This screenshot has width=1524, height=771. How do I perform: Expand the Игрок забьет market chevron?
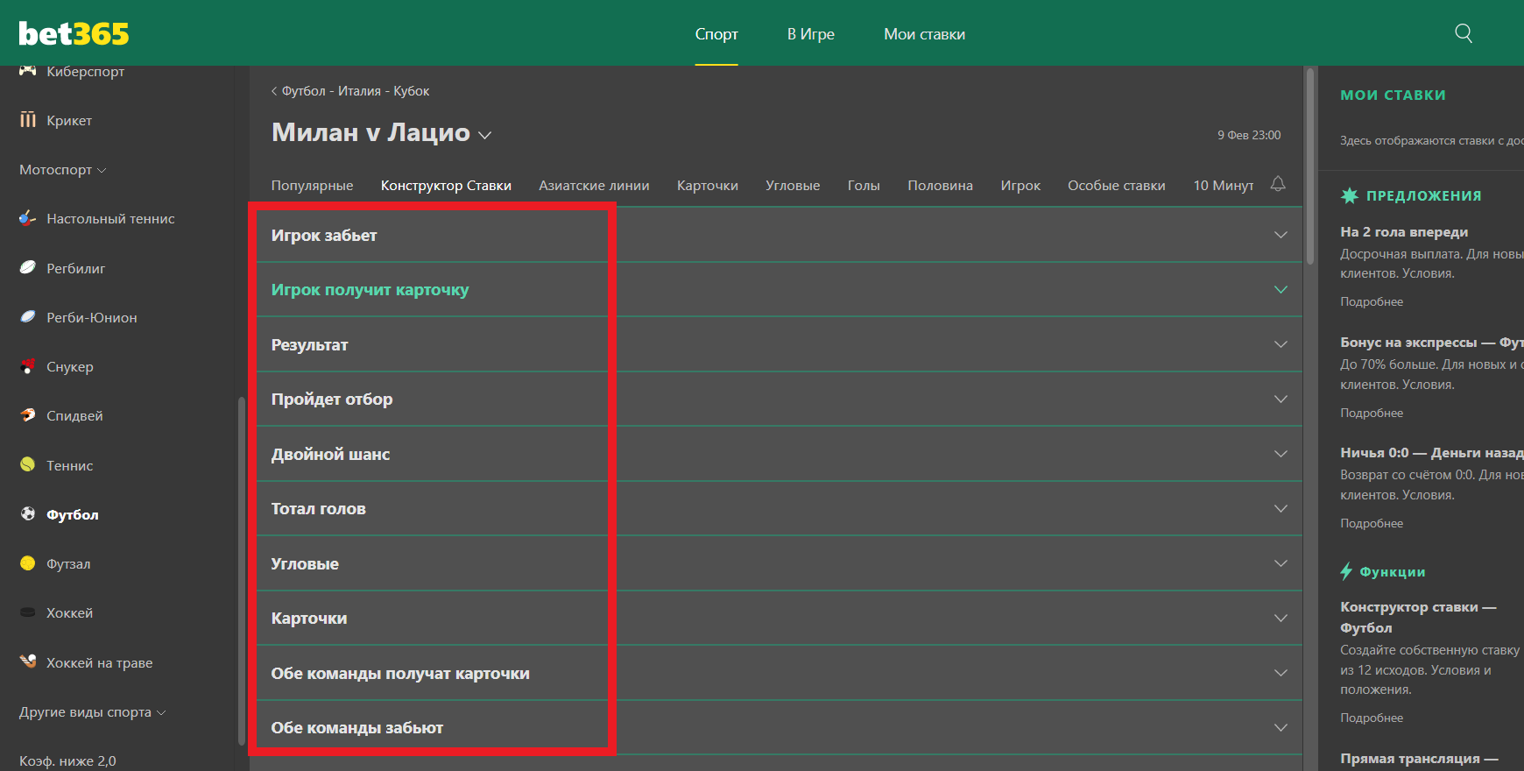click(x=1281, y=235)
